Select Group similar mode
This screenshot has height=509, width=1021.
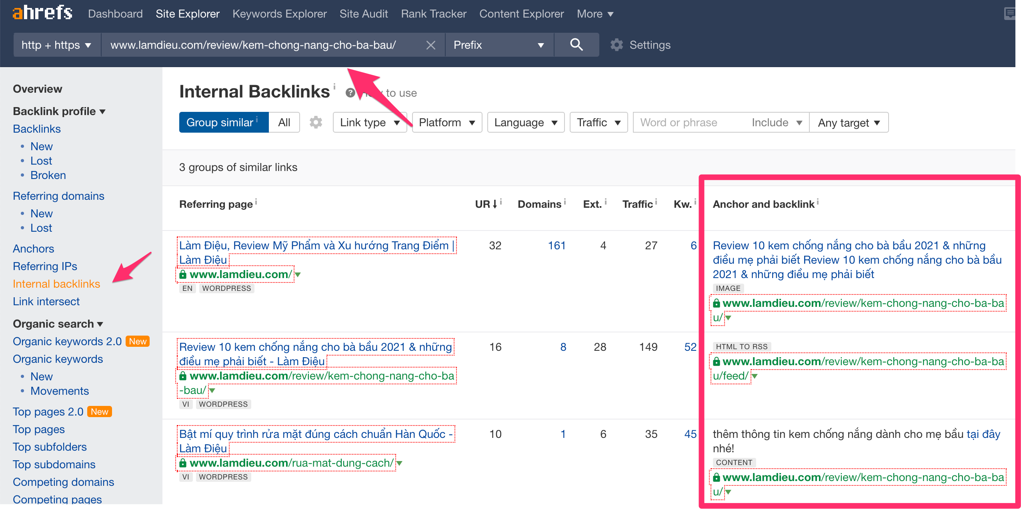224,122
